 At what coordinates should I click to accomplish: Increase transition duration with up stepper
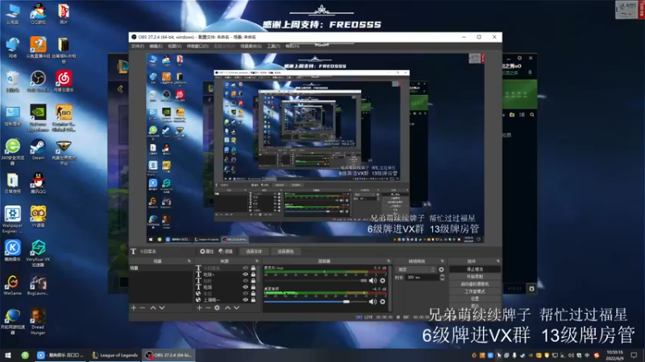442,276
